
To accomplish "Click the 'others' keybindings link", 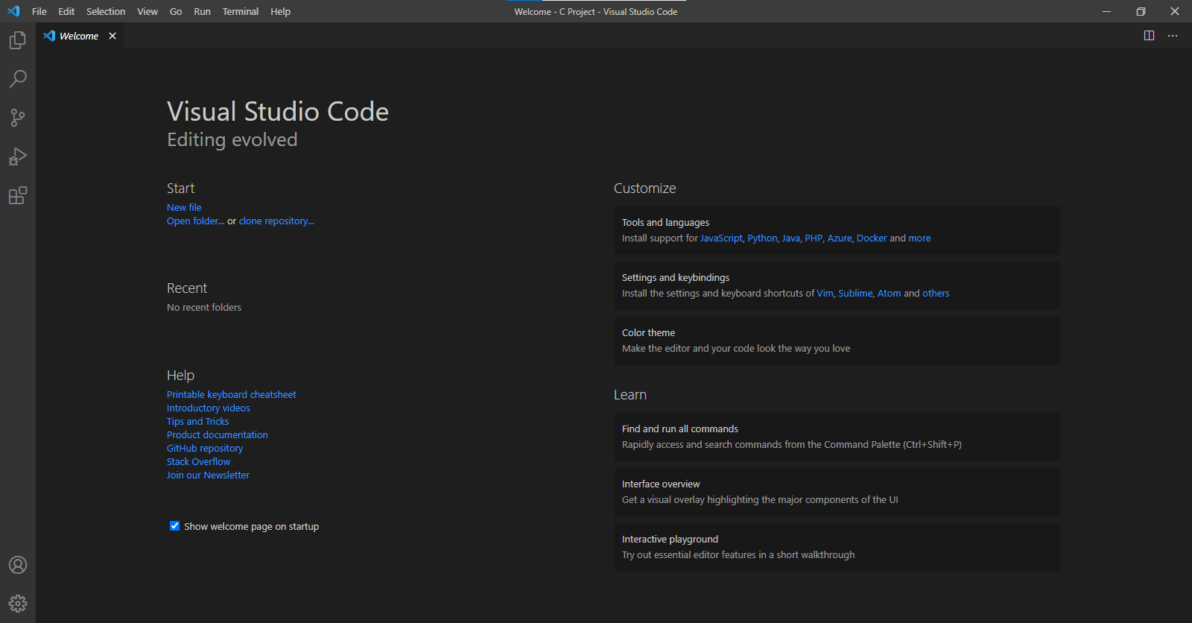I will point(936,293).
